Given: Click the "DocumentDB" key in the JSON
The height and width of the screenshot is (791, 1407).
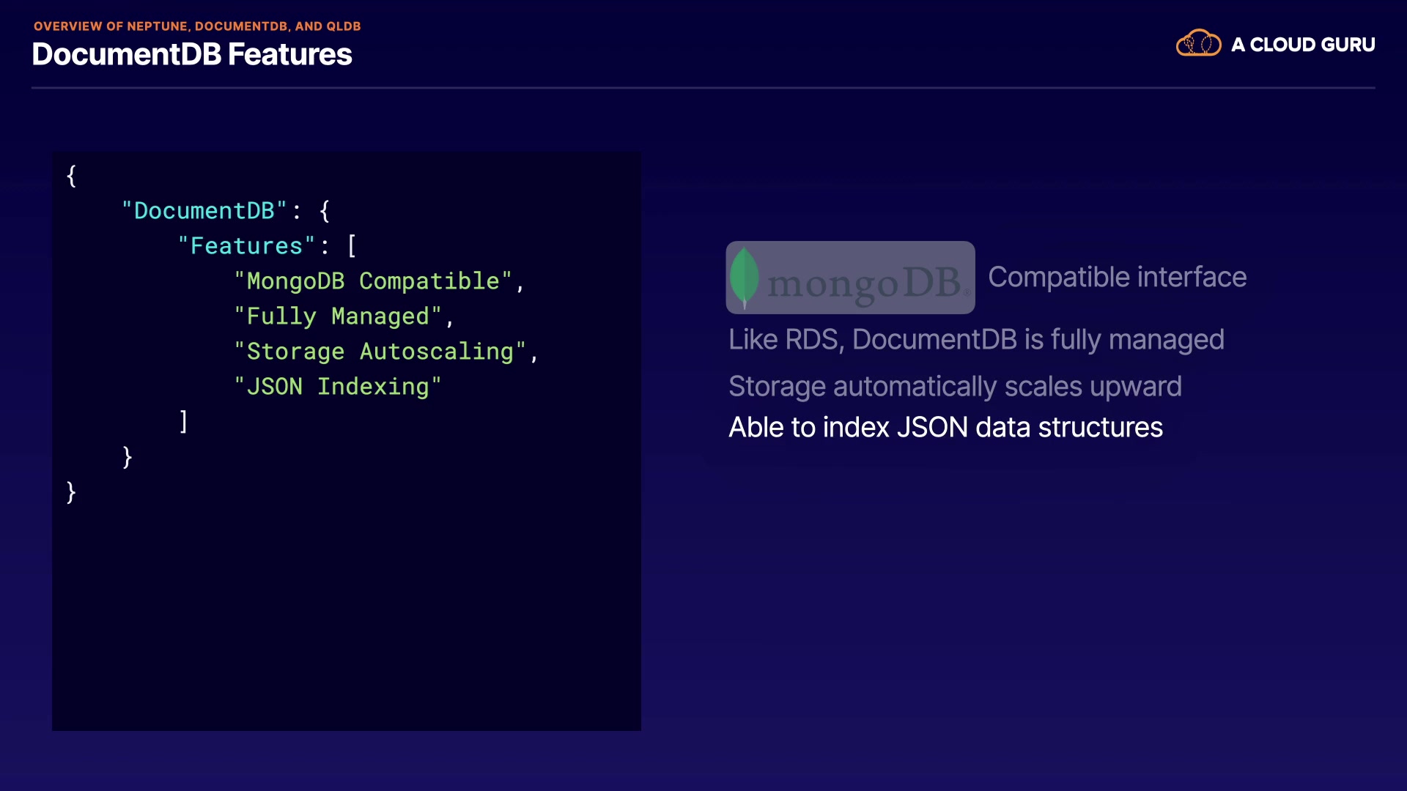Looking at the screenshot, I should [204, 211].
